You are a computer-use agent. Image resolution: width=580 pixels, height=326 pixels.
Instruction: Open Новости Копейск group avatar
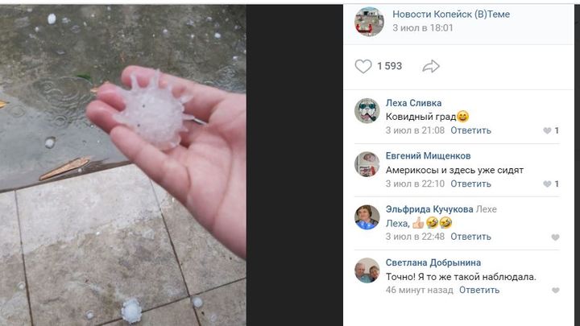point(369,22)
